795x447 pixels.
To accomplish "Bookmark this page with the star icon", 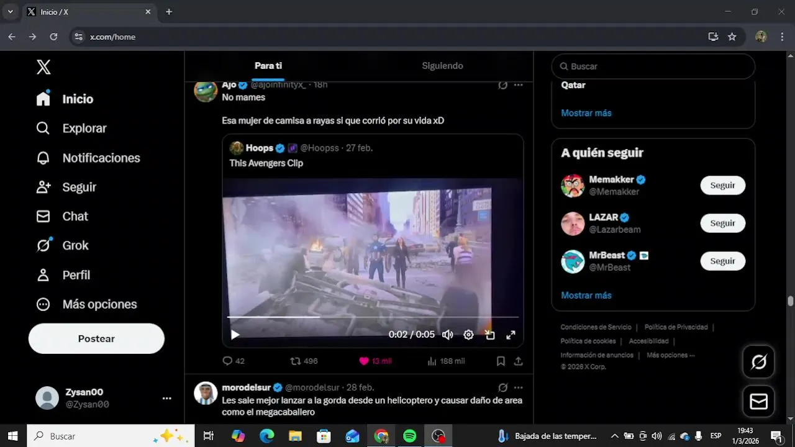I will tap(732, 37).
